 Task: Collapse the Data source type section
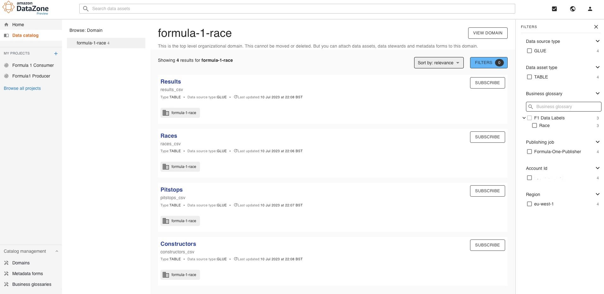pyautogui.click(x=597, y=41)
